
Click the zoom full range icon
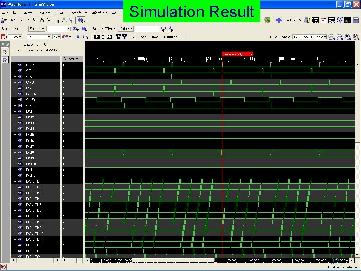pos(348,37)
